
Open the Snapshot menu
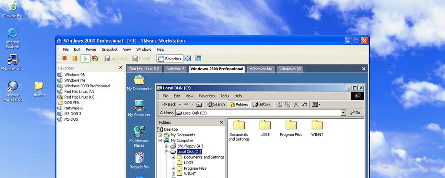tap(110, 49)
